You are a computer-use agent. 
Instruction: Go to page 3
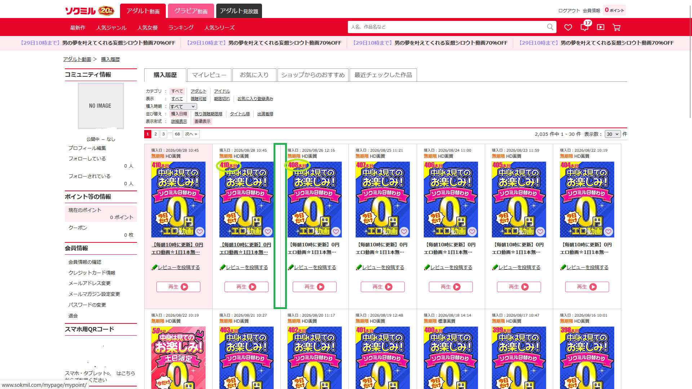coord(164,134)
